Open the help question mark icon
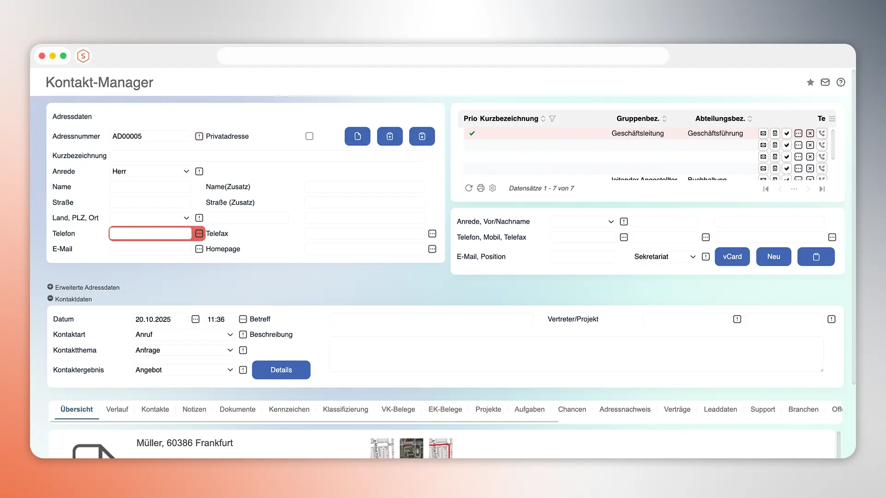 [841, 82]
